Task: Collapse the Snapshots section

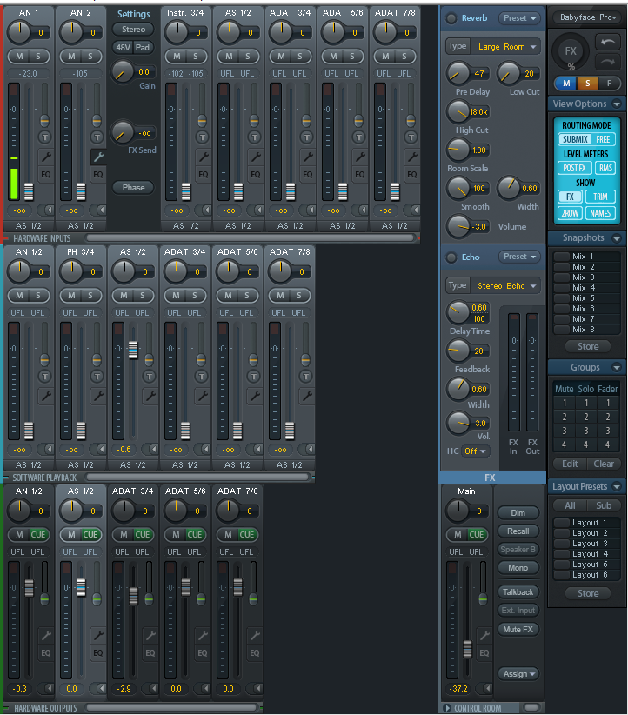Action: coord(617,238)
